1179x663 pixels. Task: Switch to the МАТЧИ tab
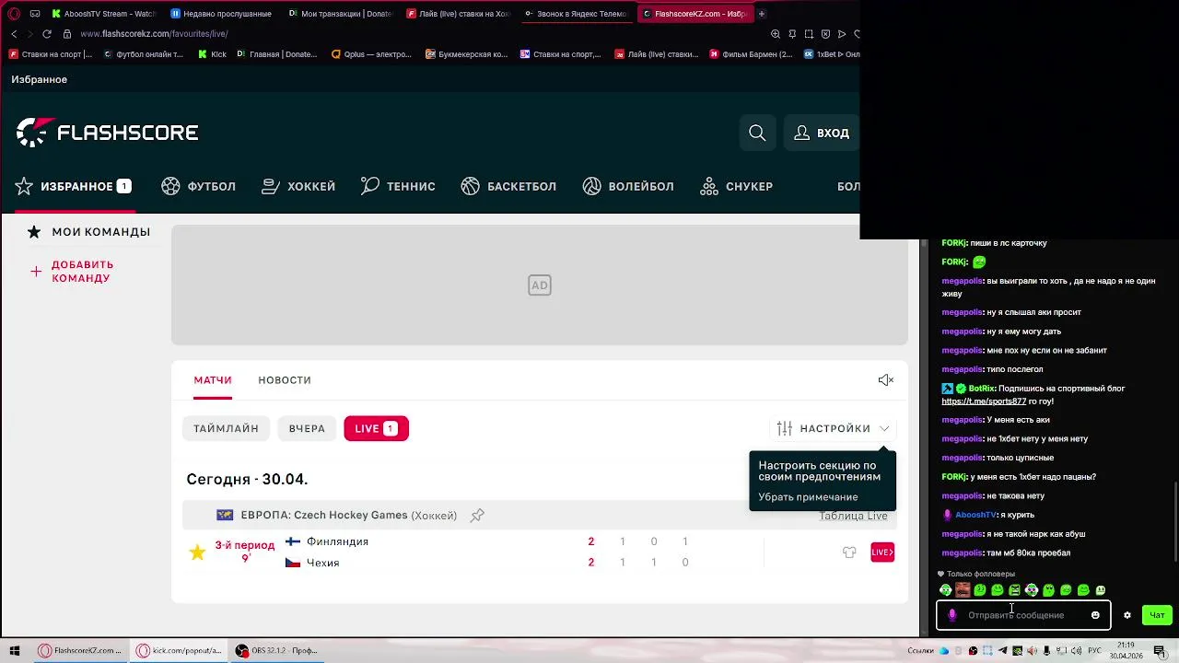coord(213,379)
